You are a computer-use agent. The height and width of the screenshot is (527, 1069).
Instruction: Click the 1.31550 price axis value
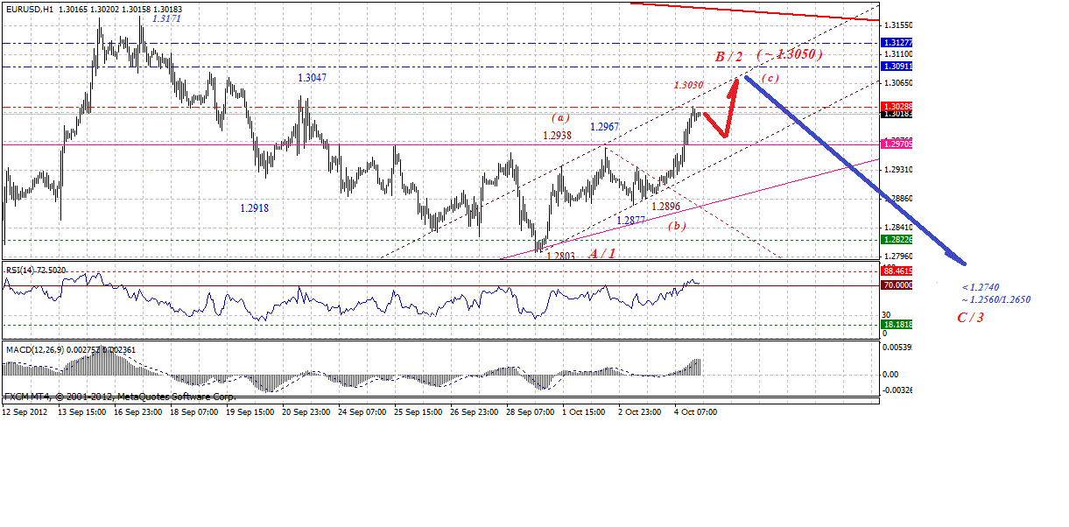coord(898,25)
